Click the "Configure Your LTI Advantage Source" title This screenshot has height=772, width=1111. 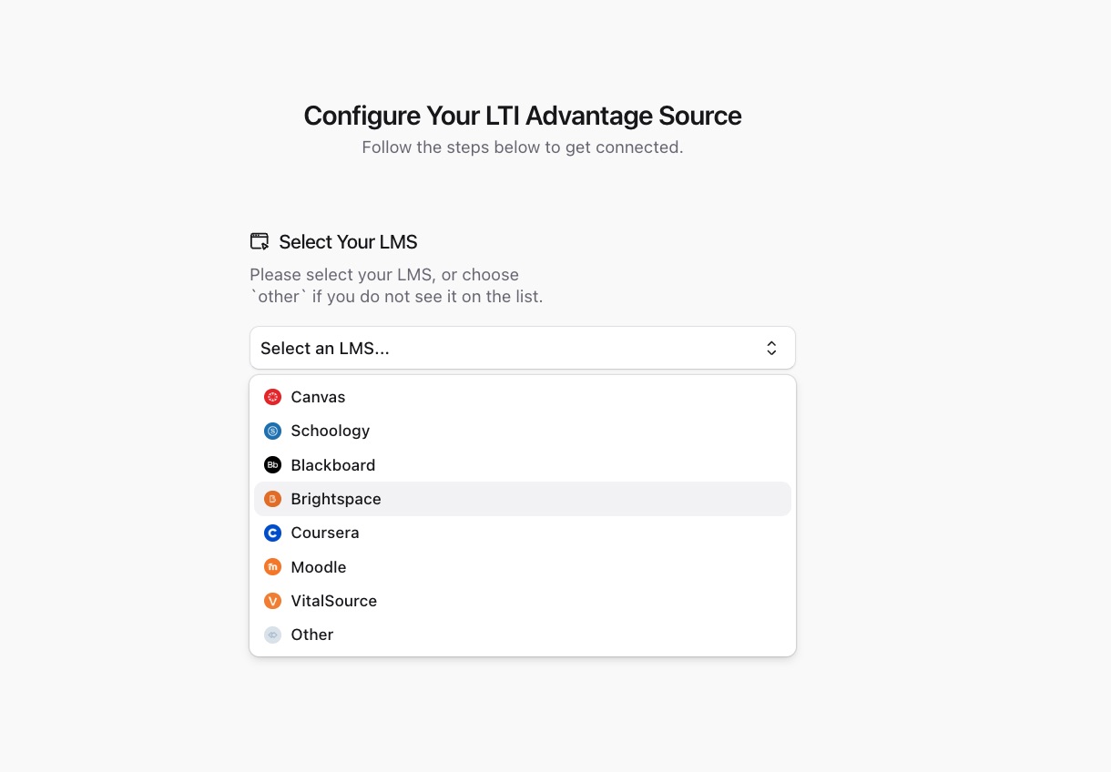[523, 116]
